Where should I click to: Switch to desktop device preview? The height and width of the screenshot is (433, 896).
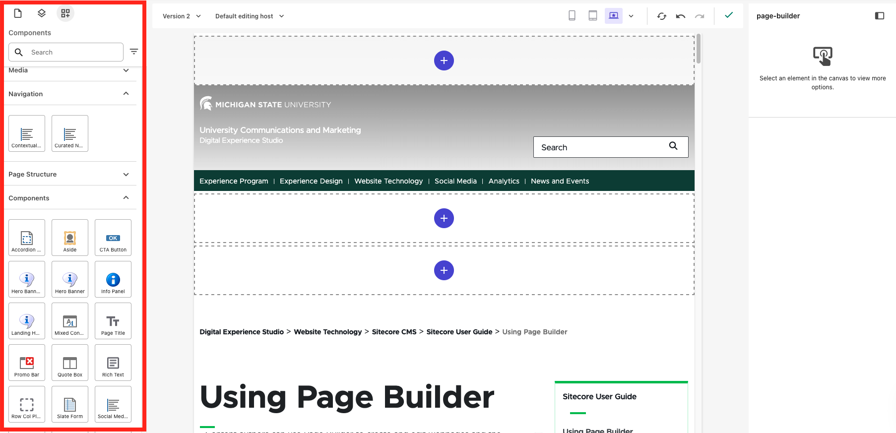(x=614, y=16)
